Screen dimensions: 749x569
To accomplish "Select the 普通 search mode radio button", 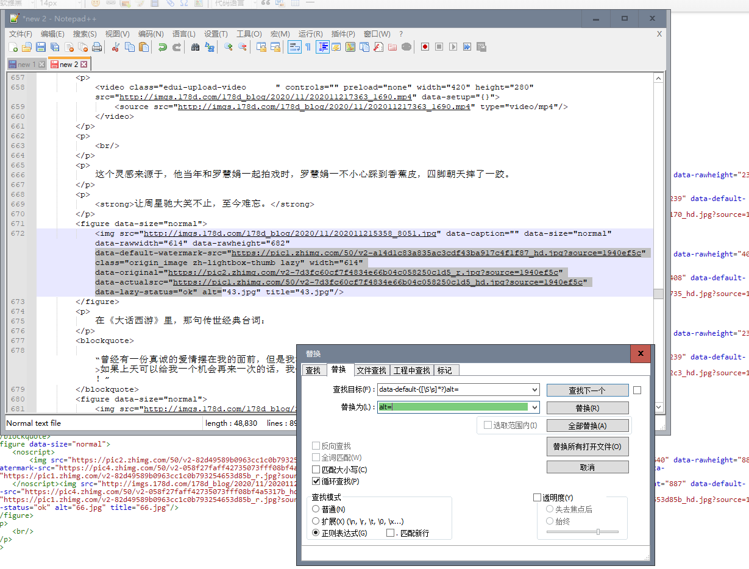I will (x=316, y=509).
